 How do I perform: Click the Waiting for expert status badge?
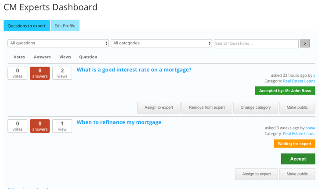point(294,144)
